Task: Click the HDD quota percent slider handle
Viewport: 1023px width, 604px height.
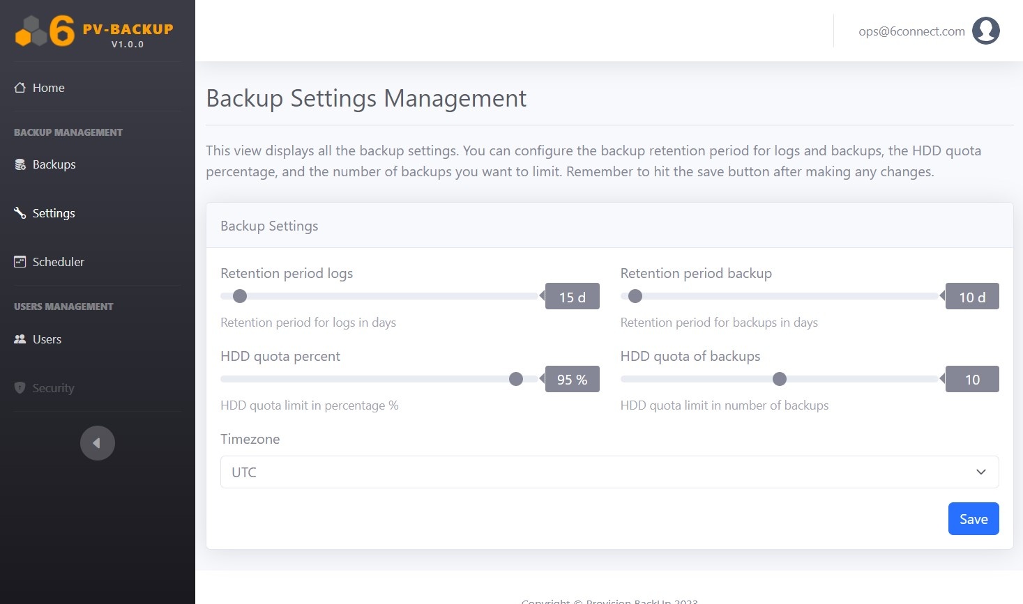Action: tap(516, 379)
